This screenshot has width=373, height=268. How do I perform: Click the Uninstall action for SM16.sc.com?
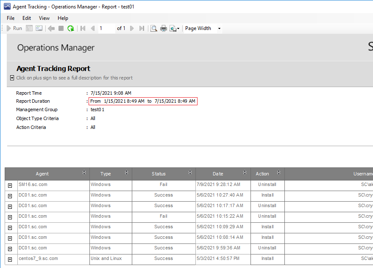(267, 185)
